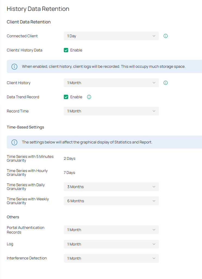Screen dimensions: 202x279
Task: Click the info icon beside Connected Client dropdown
Action: click(166, 36)
